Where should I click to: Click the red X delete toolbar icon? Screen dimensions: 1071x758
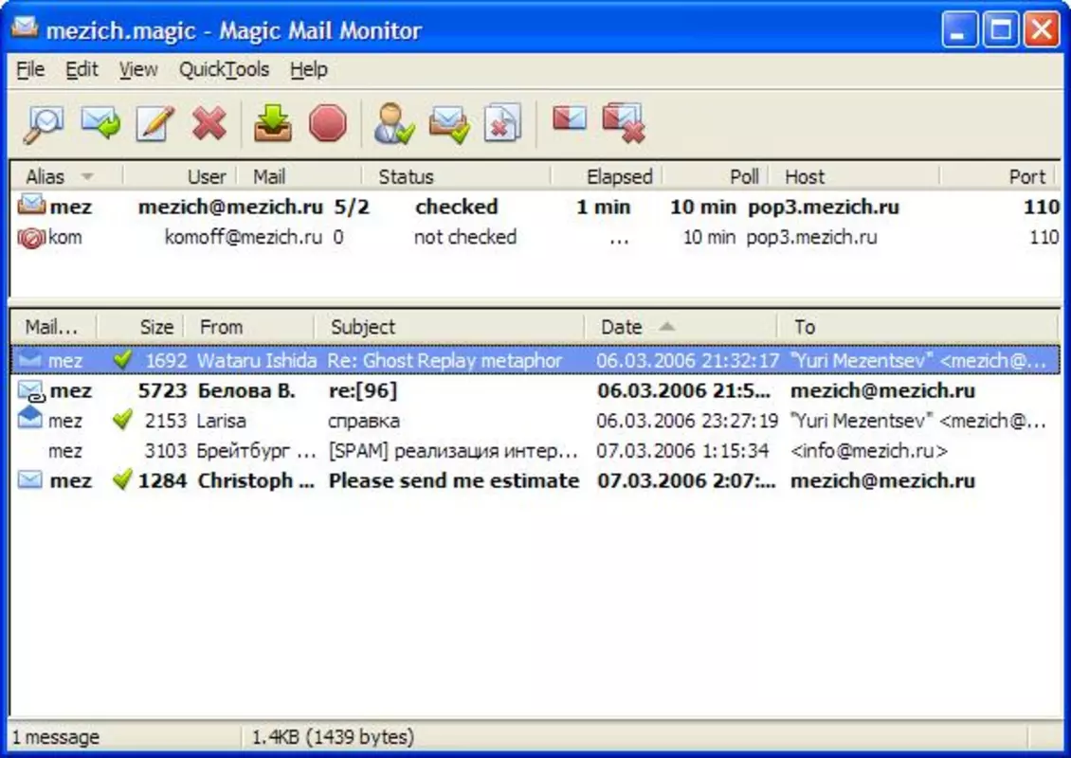tap(209, 123)
